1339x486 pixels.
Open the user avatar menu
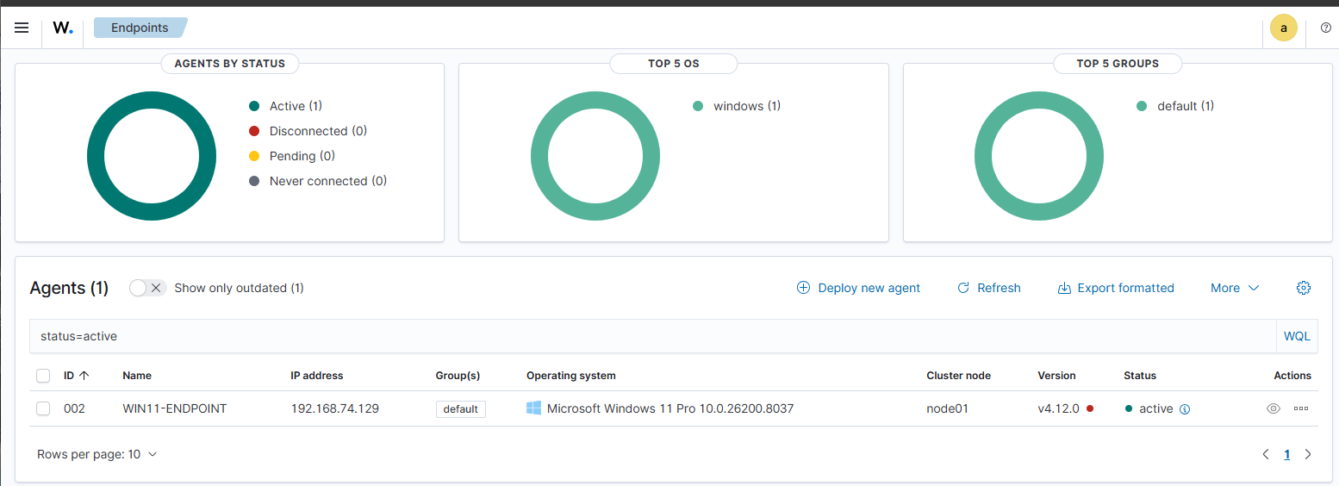click(x=1284, y=28)
